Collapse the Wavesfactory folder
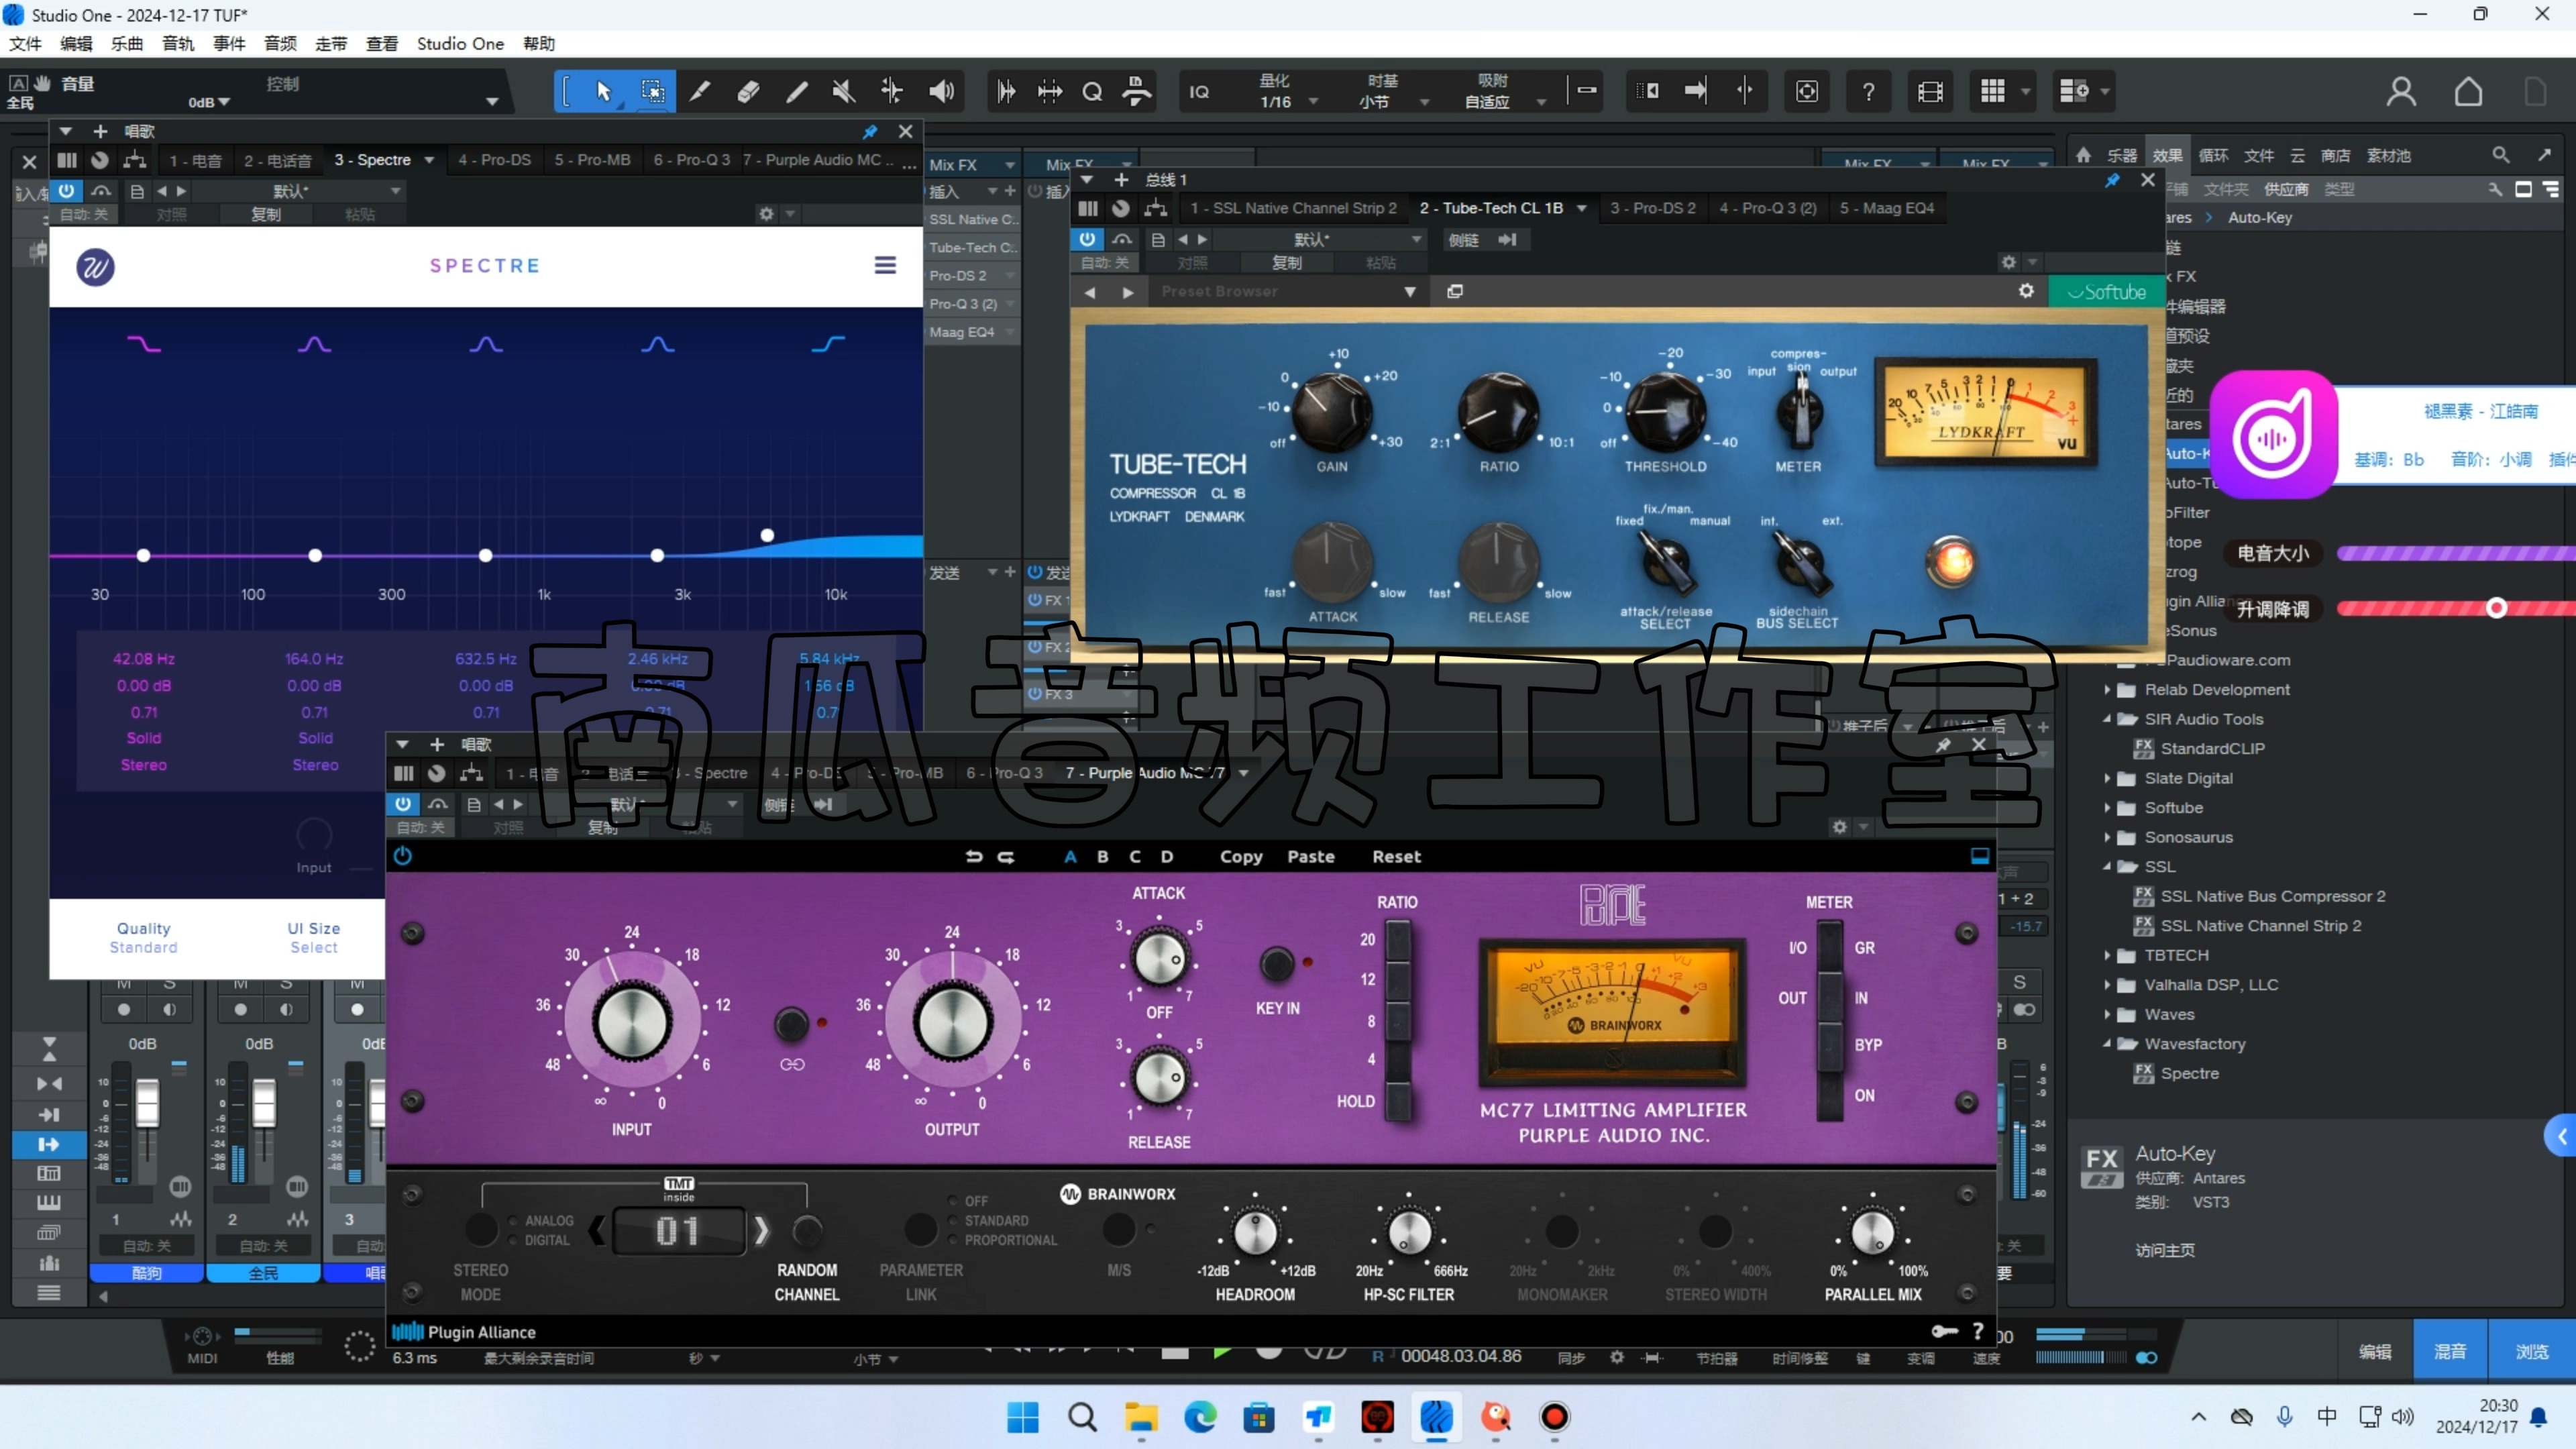This screenshot has height=1449, width=2576. [x=2106, y=1043]
